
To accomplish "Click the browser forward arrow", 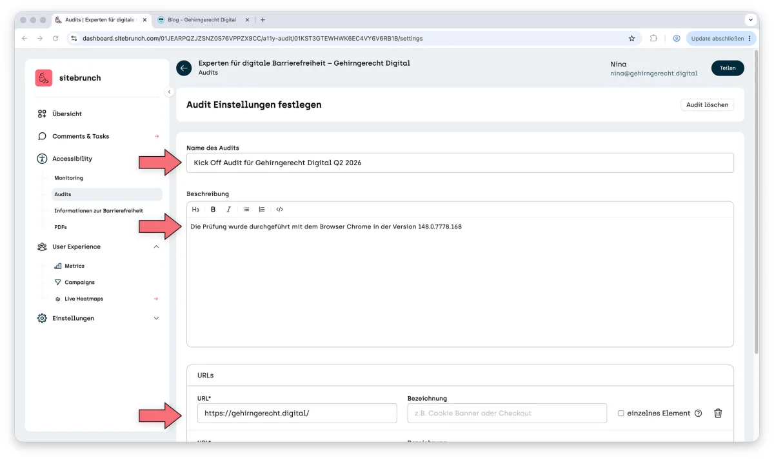I will [40, 39].
